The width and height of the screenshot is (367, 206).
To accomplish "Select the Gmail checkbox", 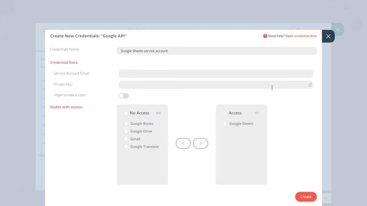I will (126, 139).
